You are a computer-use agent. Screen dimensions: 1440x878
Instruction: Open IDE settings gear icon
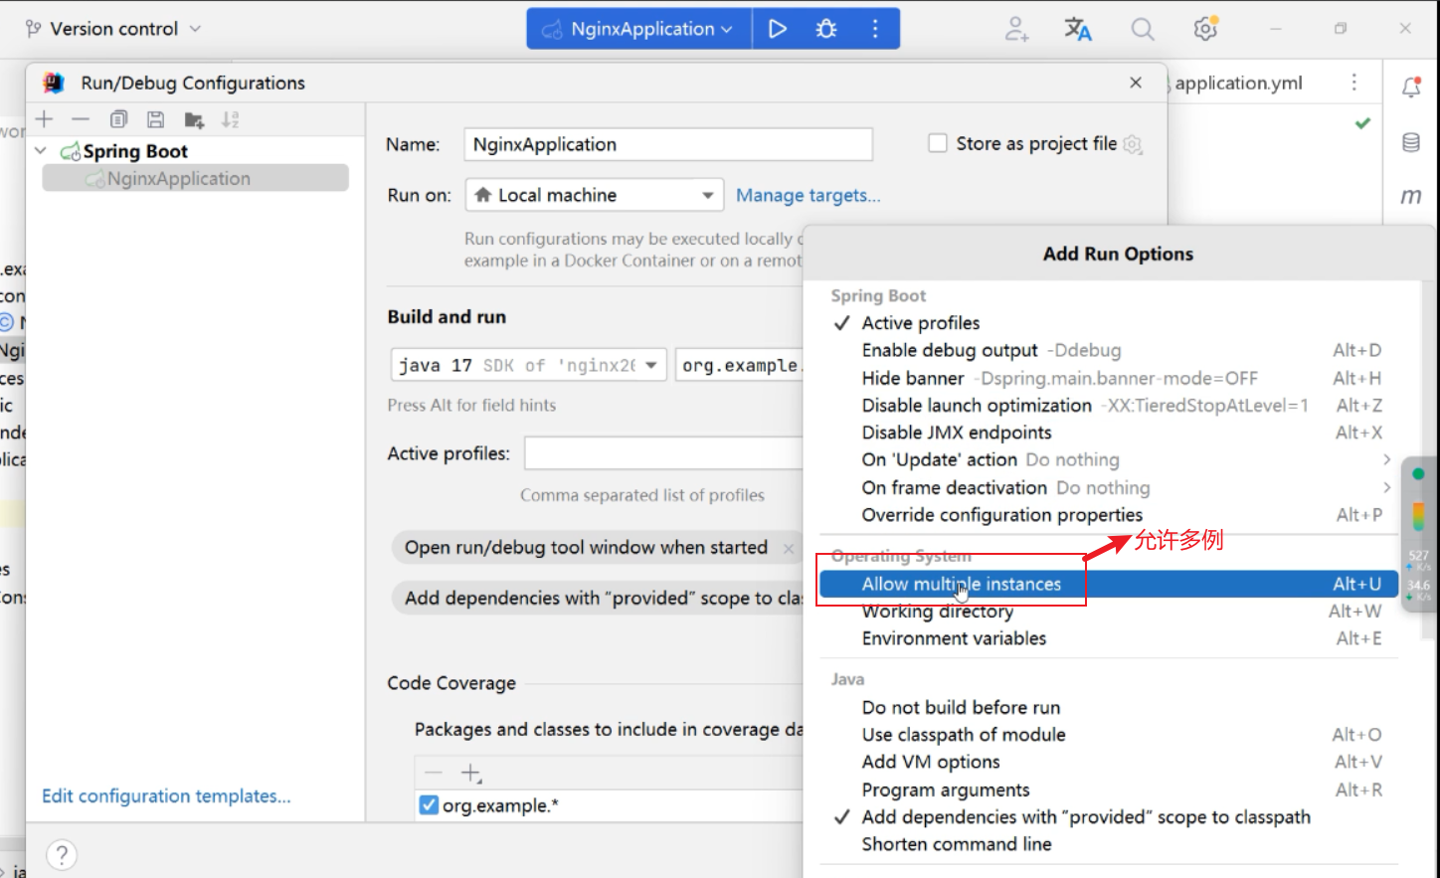tap(1205, 29)
